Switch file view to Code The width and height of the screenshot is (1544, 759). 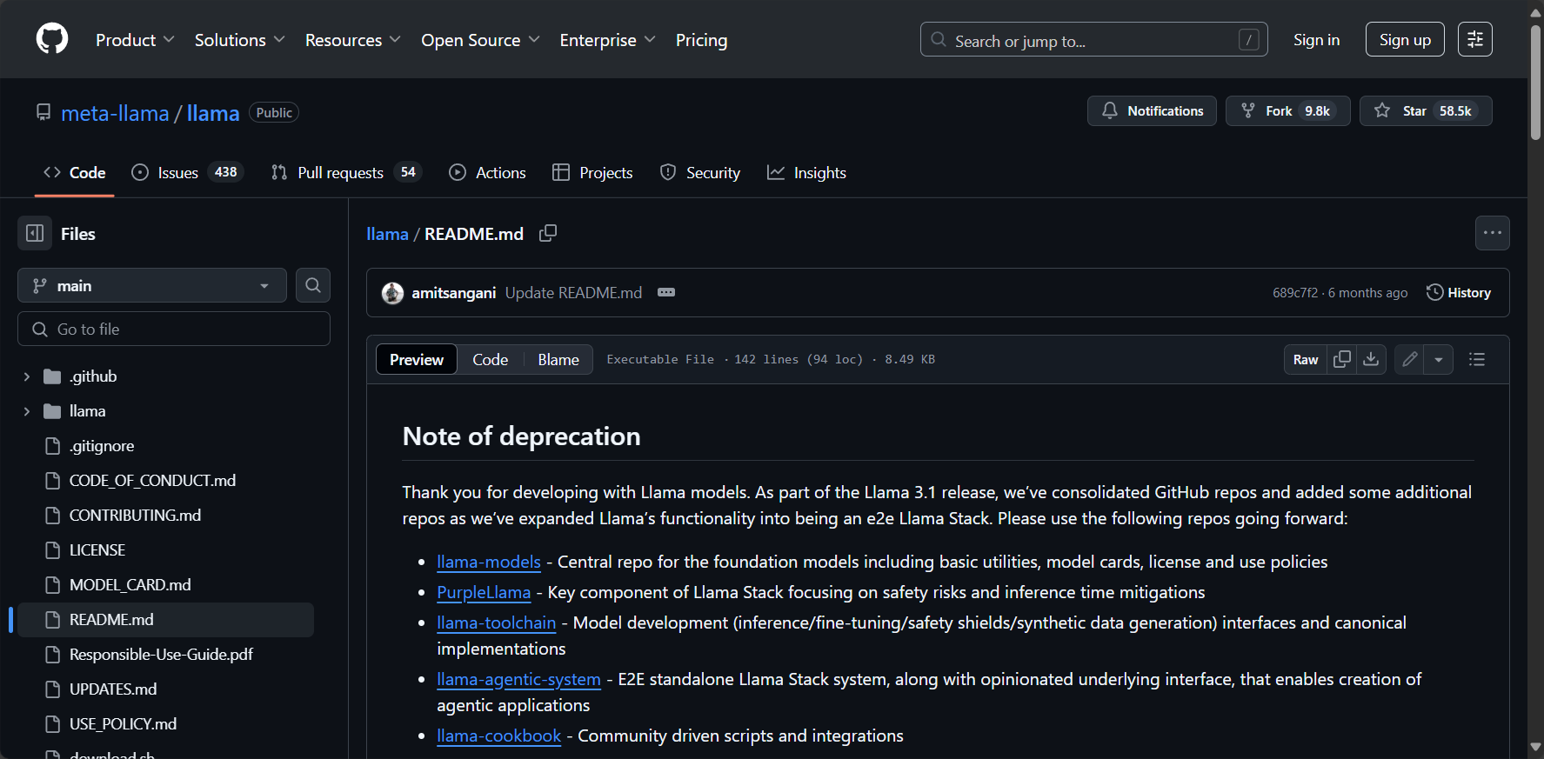pyautogui.click(x=491, y=359)
